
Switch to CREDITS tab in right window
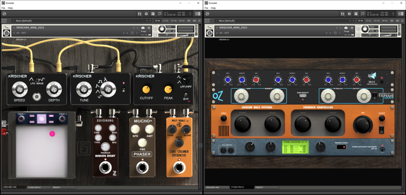266,187
